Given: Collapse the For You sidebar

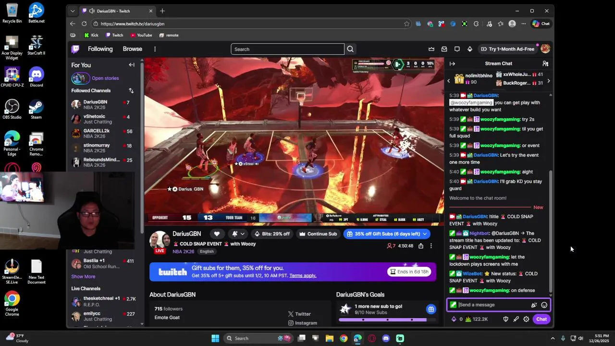Looking at the screenshot, I should pos(132,65).
